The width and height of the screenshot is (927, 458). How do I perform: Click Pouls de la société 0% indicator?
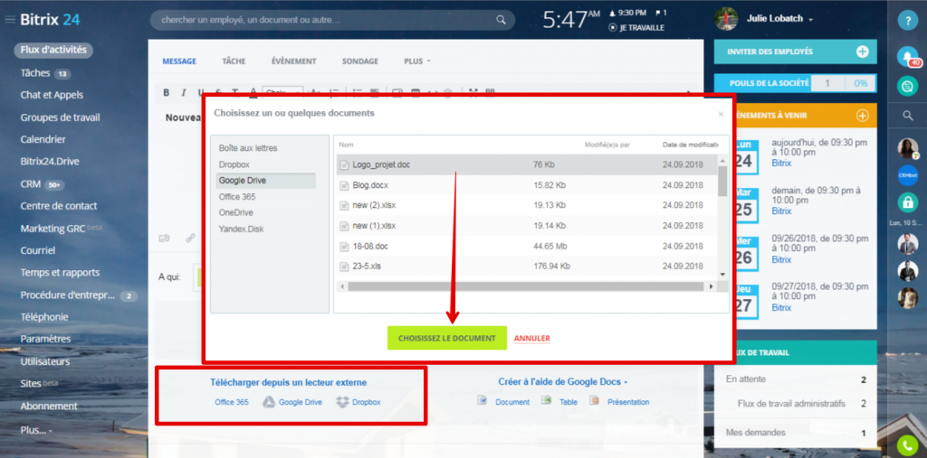pos(861,83)
